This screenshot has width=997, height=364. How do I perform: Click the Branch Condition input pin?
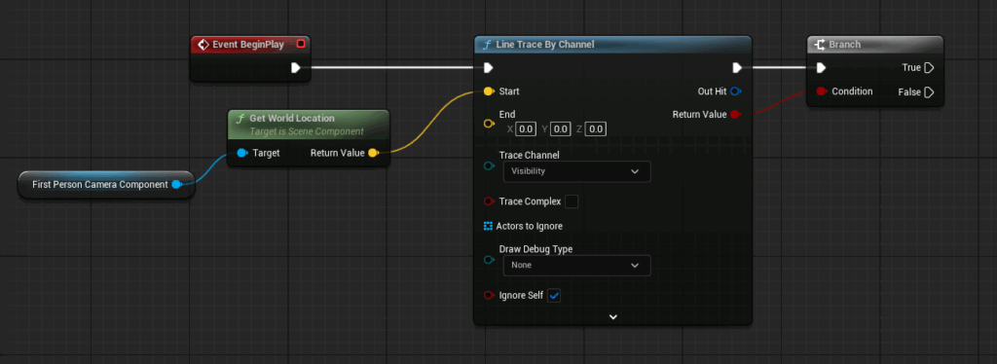pyautogui.click(x=822, y=91)
